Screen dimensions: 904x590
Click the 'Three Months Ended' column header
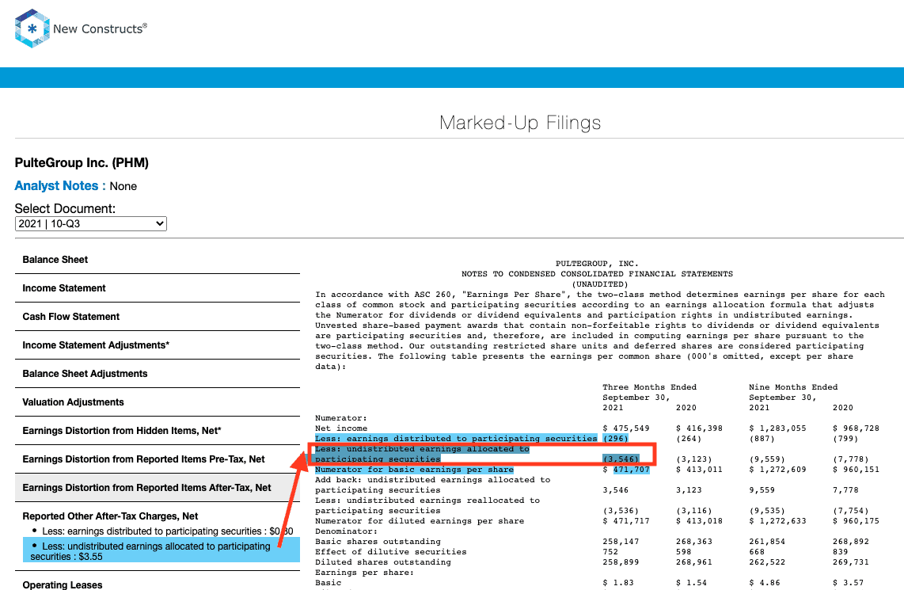pos(650,387)
